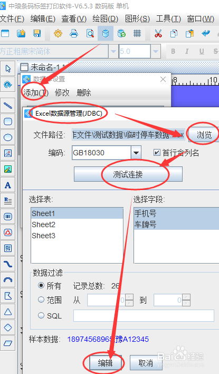Expand the font size dropdown
The height and width of the screenshot is (374, 219).
tap(156, 51)
